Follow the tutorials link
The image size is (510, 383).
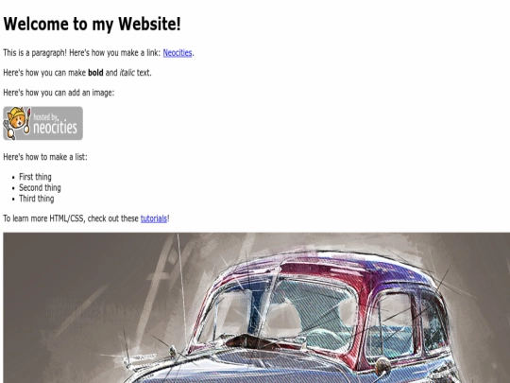point(154,218)
